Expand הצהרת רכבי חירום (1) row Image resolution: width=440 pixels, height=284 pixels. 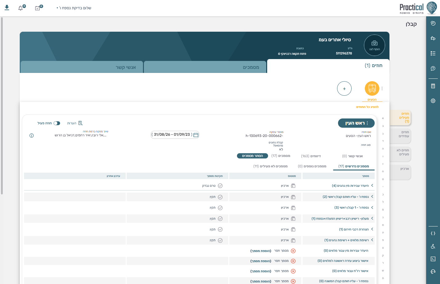tap(372, 229)
